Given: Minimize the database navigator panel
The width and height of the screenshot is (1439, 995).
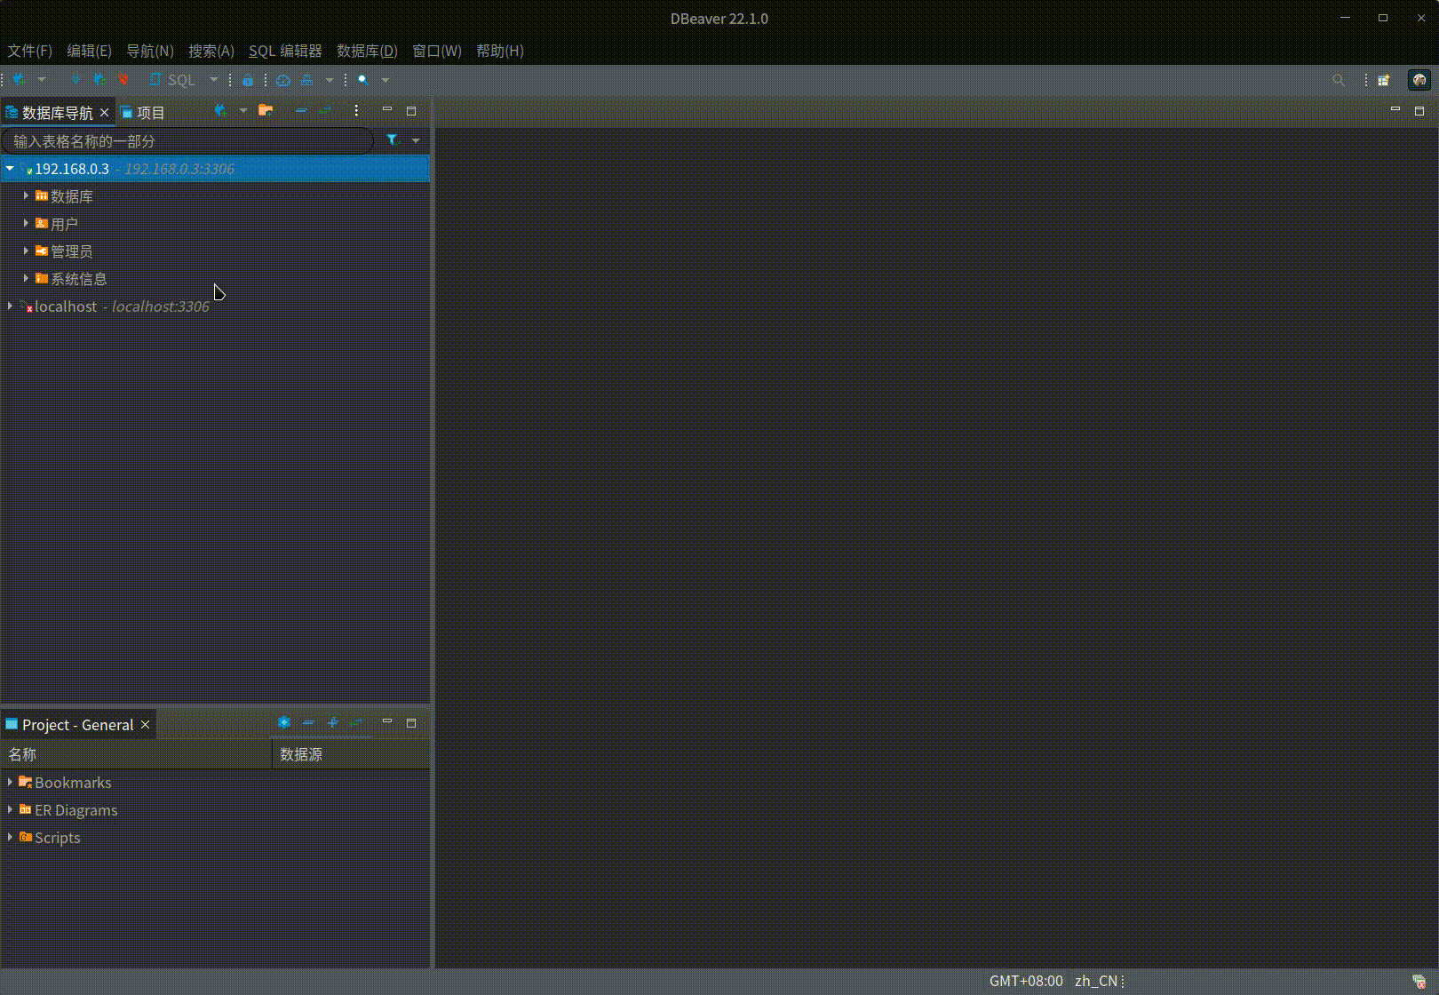Looking at the screenshot, I should 387,110.
